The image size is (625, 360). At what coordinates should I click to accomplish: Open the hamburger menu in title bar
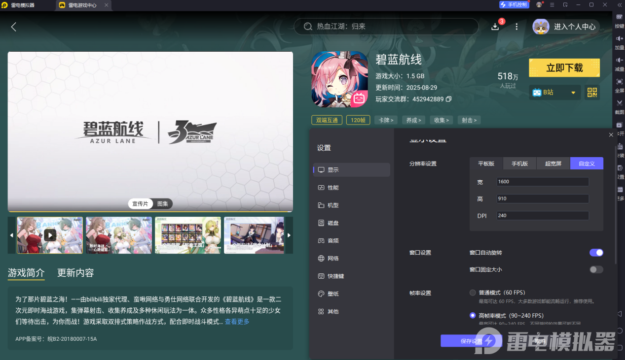552,5
